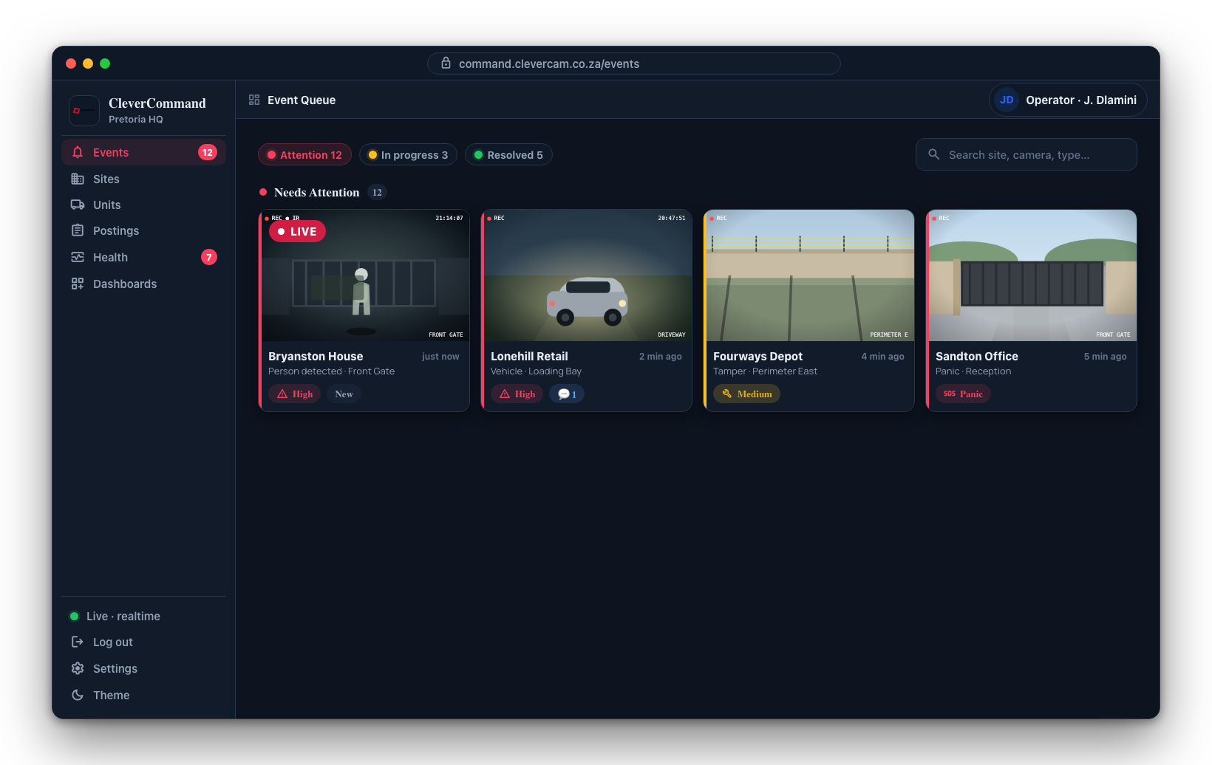The height and width of the screenshot is (765, 1212).
Task: Open the comment bubble on Lonehill Retail
Action: coord(567,394)
